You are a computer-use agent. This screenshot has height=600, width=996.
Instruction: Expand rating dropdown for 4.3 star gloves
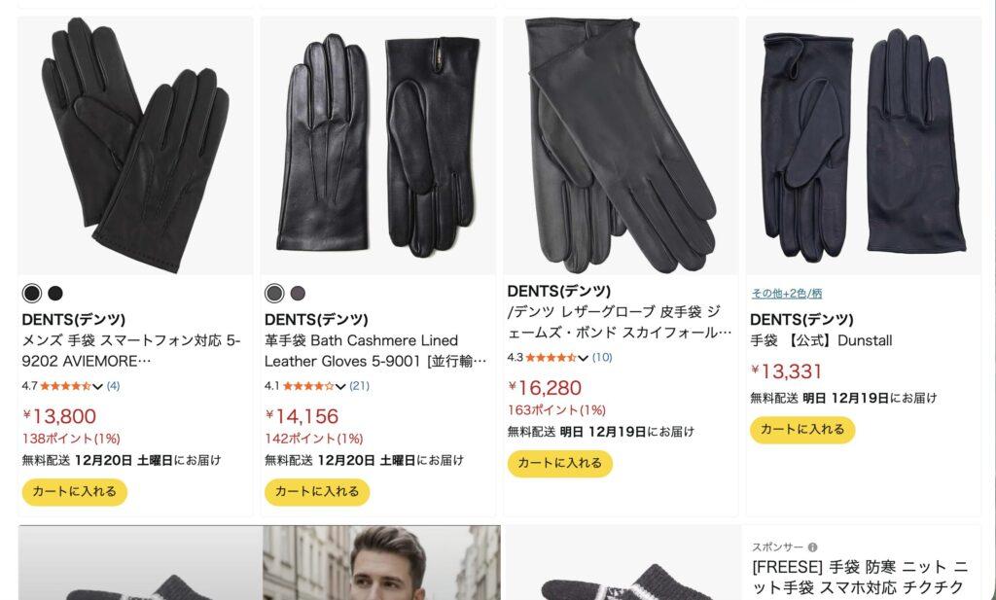click(584, 358)
